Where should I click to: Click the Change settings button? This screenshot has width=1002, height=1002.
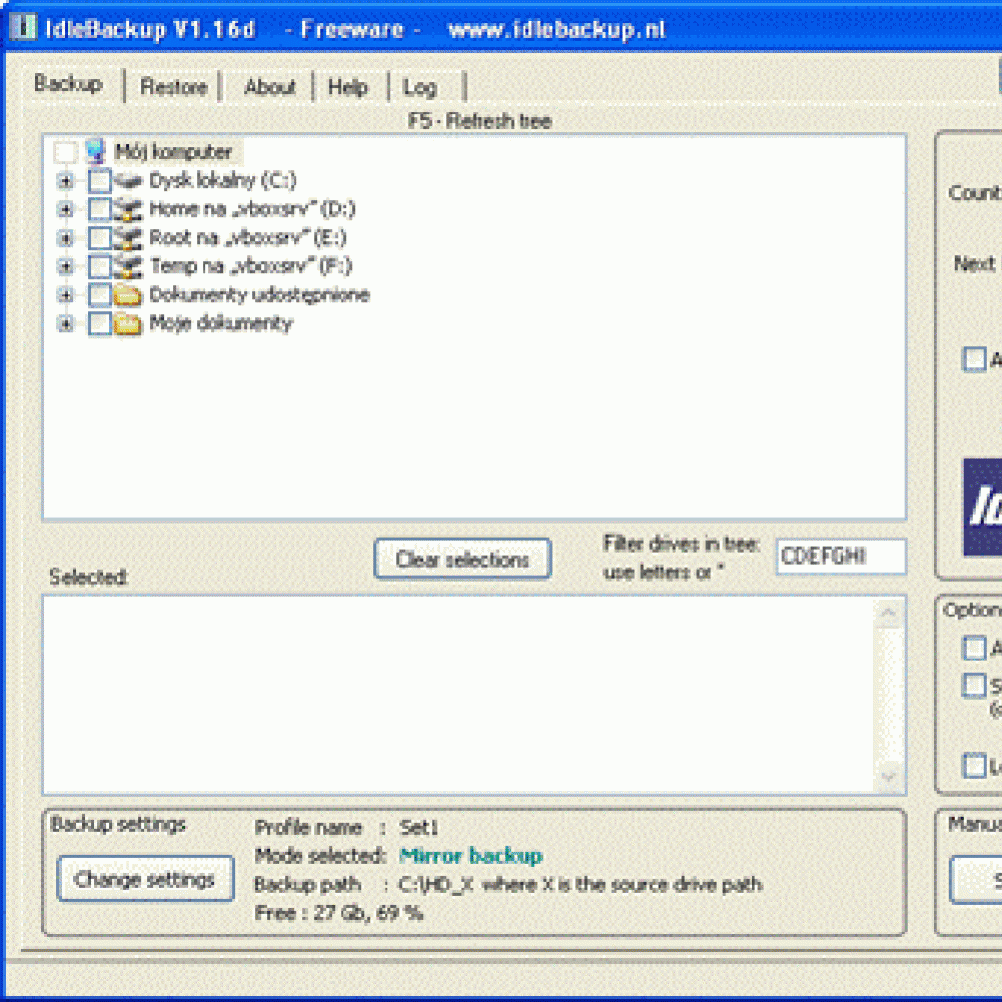pos(145,880)
